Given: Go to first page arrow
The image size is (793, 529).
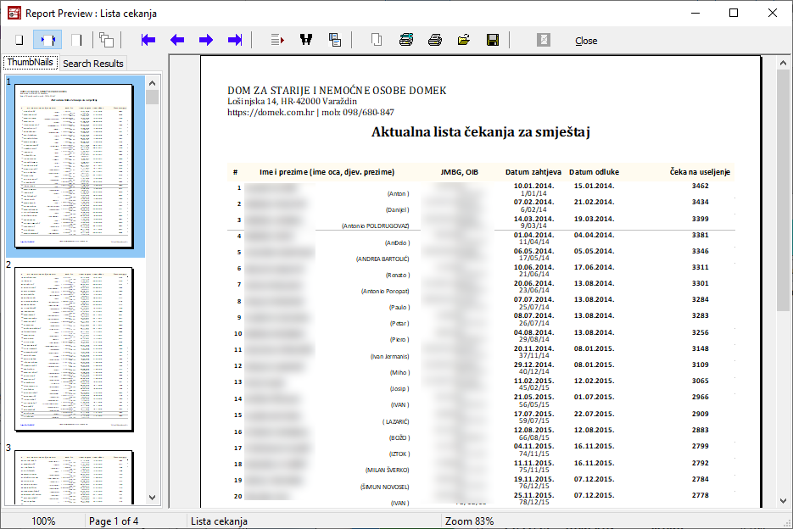Looking at the screenshot, I should coord(148,40).
